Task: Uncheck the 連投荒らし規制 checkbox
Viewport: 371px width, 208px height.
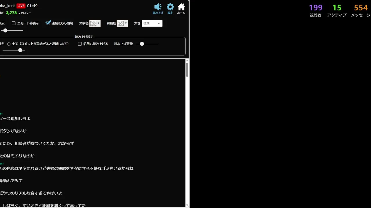Action: tap(48, 23)
